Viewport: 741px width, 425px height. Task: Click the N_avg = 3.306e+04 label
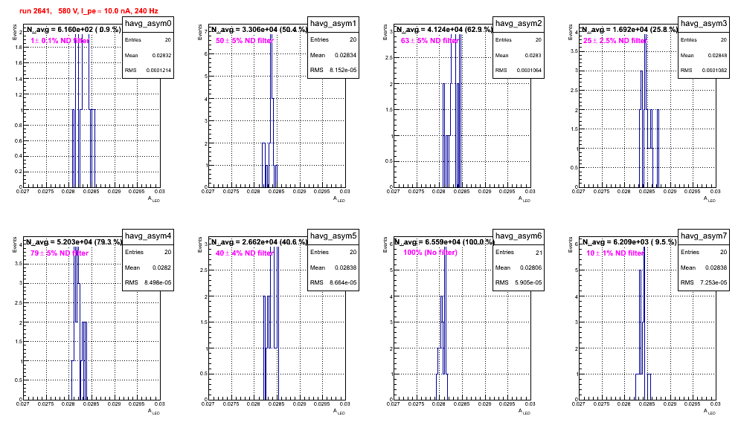(259, 29)
